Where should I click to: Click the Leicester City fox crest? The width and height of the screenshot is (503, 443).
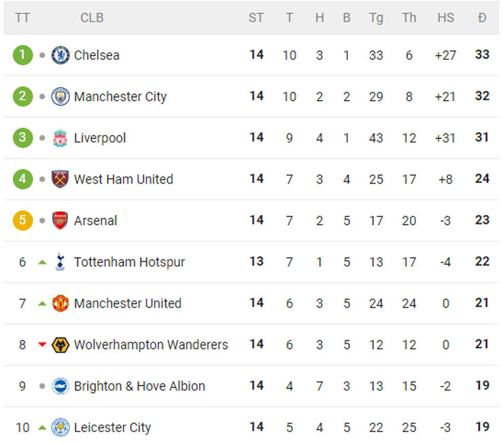pyautogui.click(x=60, y=427)
